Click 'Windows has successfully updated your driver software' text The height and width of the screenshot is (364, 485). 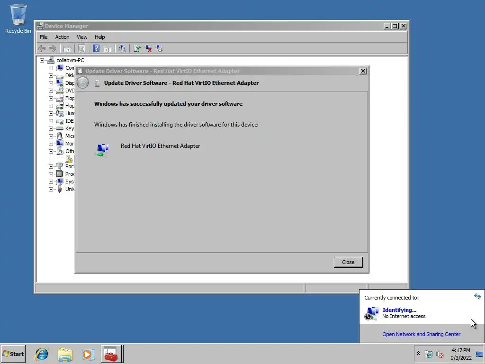point(168,104)
